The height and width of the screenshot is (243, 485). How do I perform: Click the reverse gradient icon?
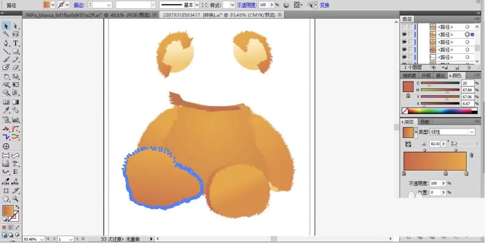408,144
